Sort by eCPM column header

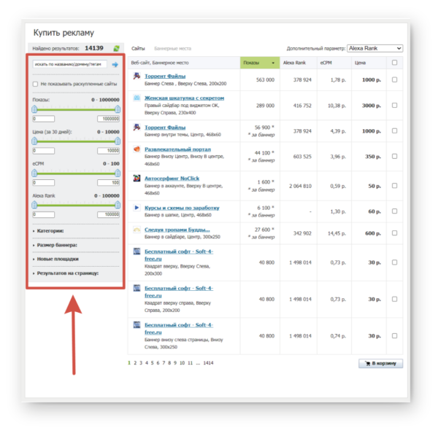click(x=326, y=63)
